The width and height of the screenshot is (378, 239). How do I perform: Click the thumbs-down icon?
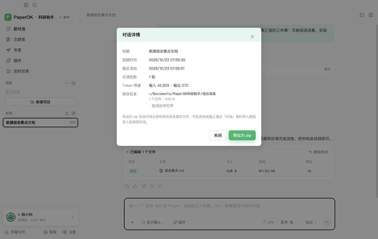click(144, 186)
